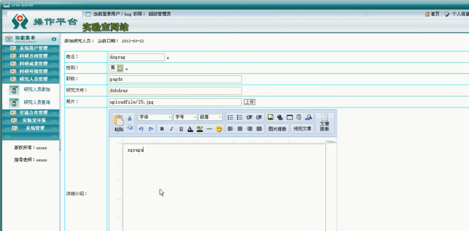The width and height of the screenshot is (469, 231).
Task: Go to 首页 home link
Action: 435,14
